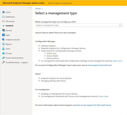
Task: Navigate to Devices
Action: click(x=9, y=31)
